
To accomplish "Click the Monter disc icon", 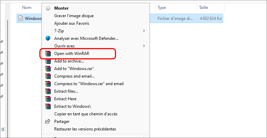I will (48, 8).
